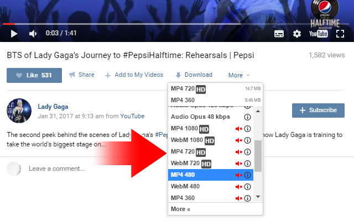Viewport: 354px width, 221px height.
Task: Show info icon for WebM 480
Action: pos(247,187)
